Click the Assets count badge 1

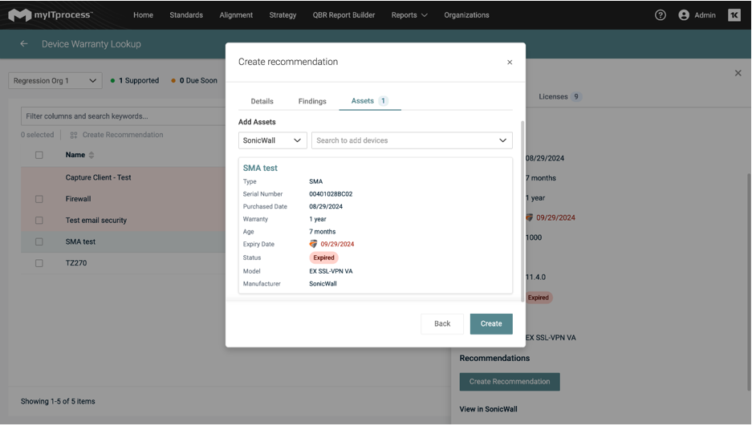(x=383, y=100)
